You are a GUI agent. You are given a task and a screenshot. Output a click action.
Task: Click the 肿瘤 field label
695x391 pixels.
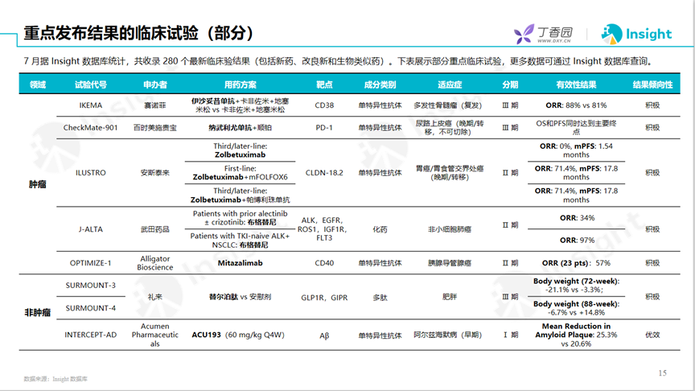point(38,184)
